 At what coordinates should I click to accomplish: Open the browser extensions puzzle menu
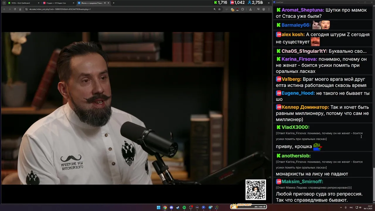[x=243, y=9]
